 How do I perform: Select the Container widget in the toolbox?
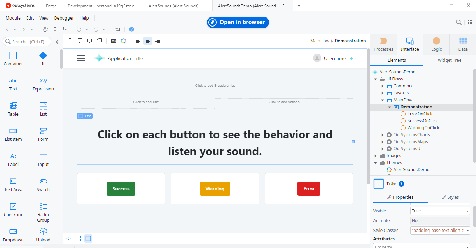click(13, 59)
